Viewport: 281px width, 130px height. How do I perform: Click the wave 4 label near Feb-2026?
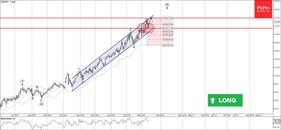tap(134, 47)
